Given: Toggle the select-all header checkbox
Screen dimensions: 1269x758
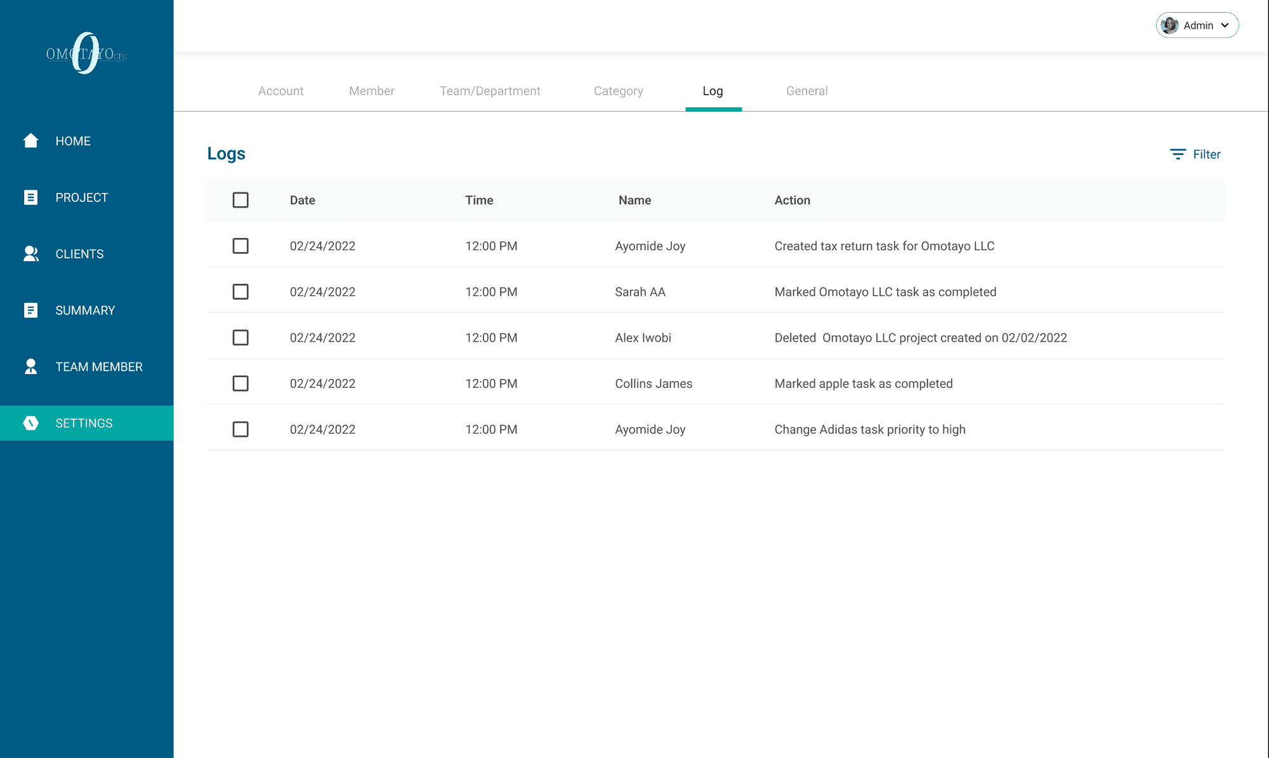Looking at the screenshot, I should point(240,200).
